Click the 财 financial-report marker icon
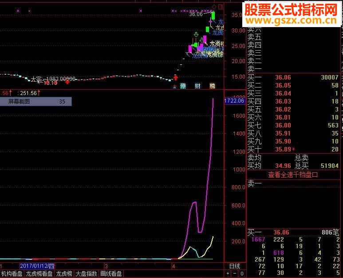 [197, 86]
